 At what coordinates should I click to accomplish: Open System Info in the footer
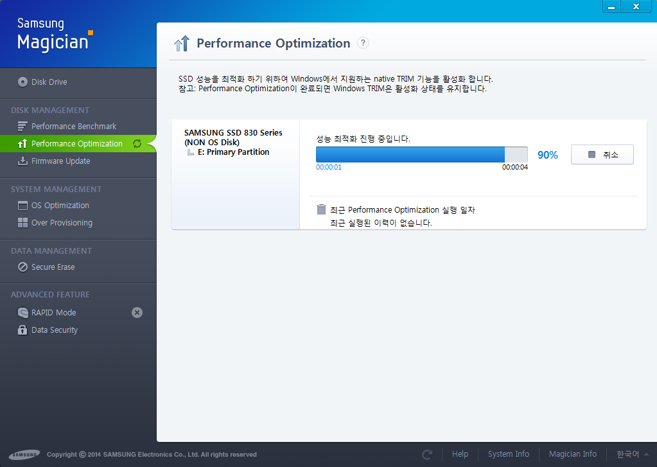pos(508,454)
